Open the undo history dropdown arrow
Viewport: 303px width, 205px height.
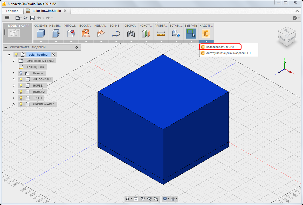[43, 18]
